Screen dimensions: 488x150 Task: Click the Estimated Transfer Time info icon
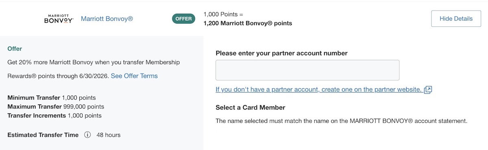tap(87, 135)
